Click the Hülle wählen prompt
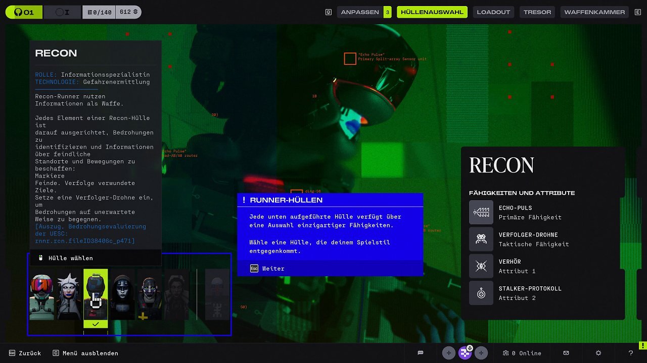Image resolution: width=647 pixels, height=363 pixels. [70, 258]
